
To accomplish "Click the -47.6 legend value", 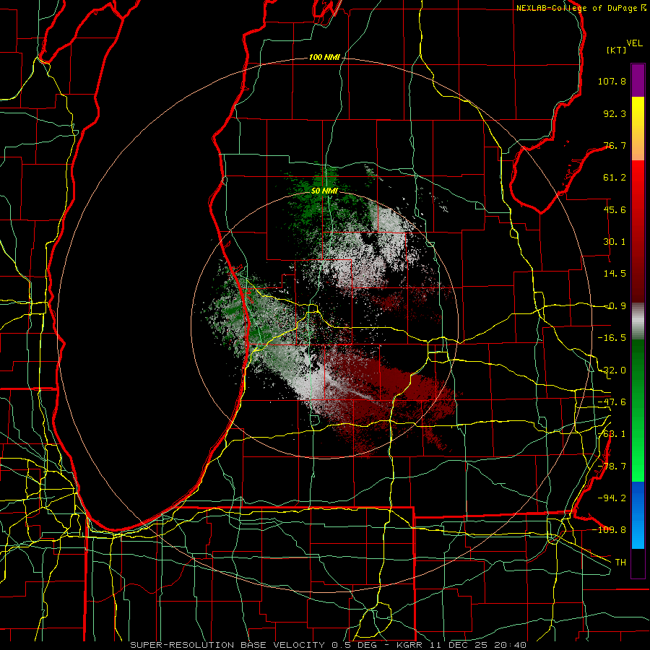I will [x=612, y=402].
